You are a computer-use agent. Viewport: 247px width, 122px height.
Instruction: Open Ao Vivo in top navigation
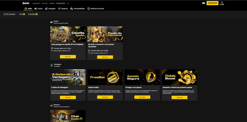(x=44, y=3)
